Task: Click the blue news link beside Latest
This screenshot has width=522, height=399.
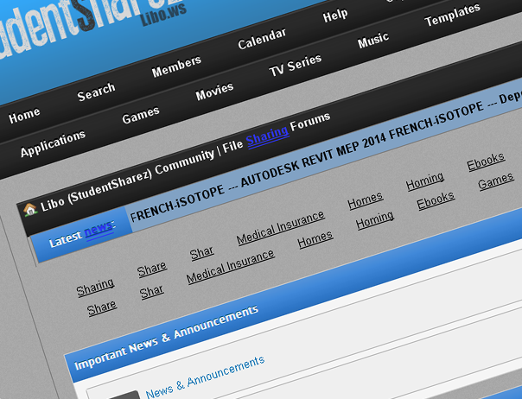Action: point(99,229)
